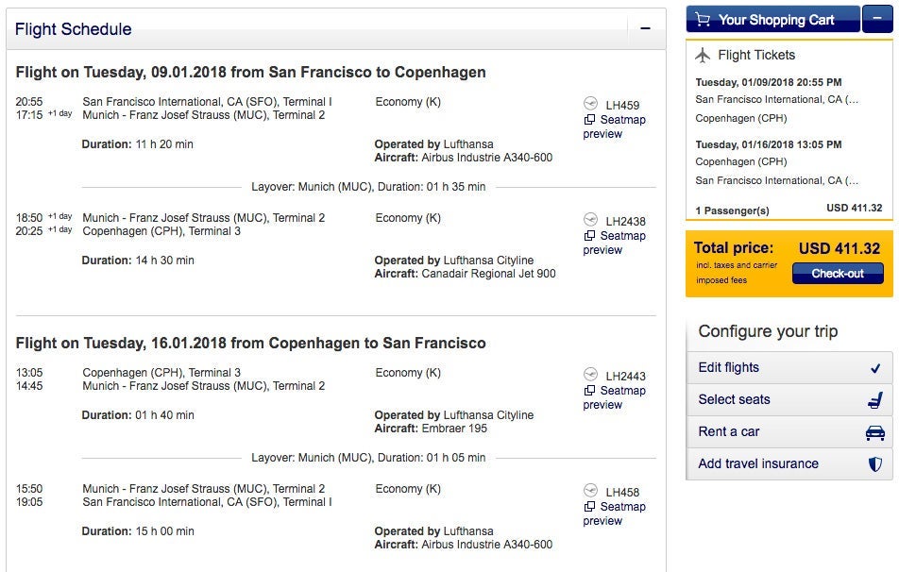Click the checkmark icon beside Edit flights
This screenshot has height=572, width=899.
click(x=874, y=368)
